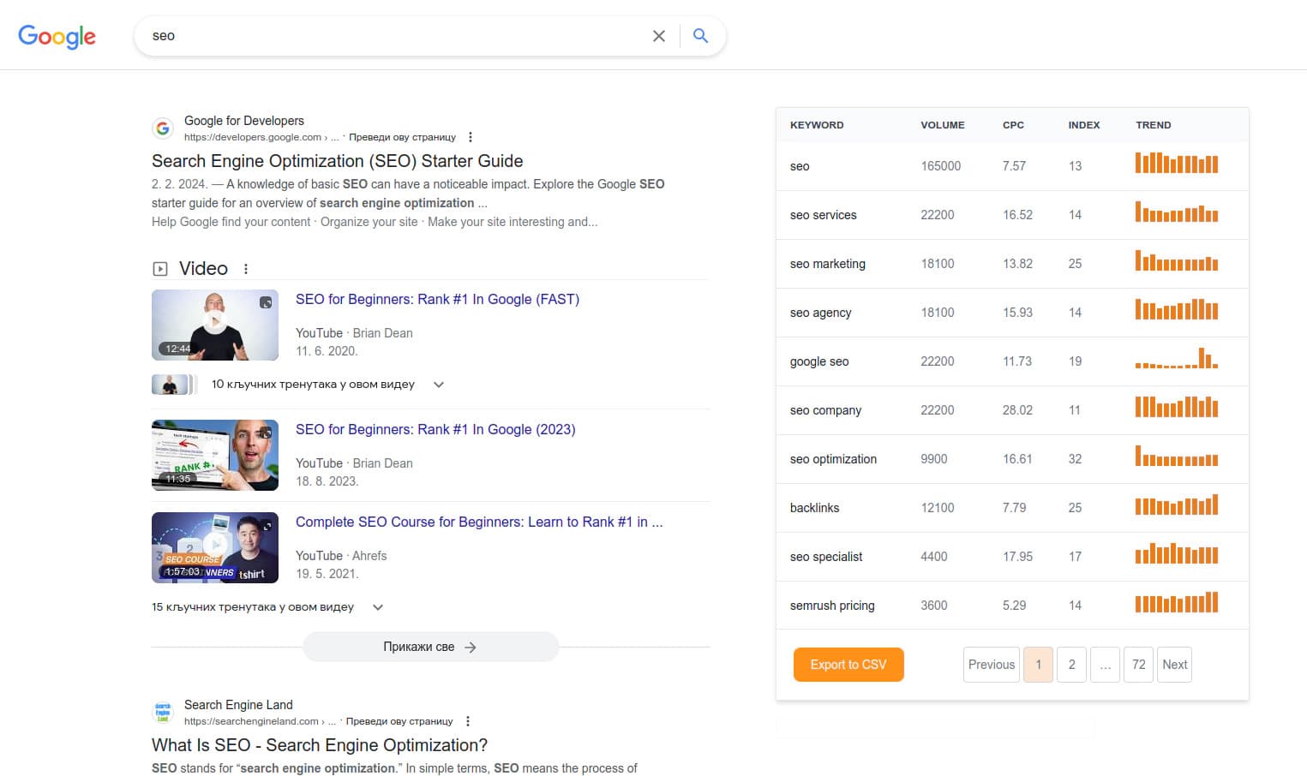The width and height of the screenshot is (1307, 776).
Task: Open three-dot menu beside the Video heading
Action: pyautogui.click(x=246, y=269)
